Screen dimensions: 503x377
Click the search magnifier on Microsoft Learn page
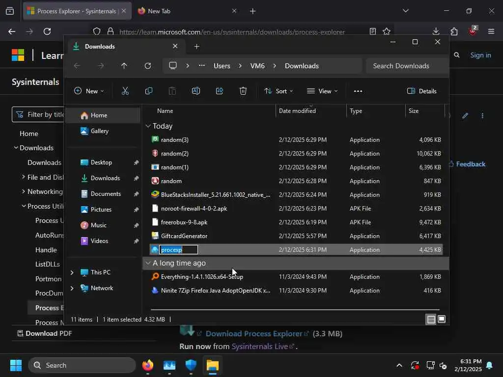456,55
